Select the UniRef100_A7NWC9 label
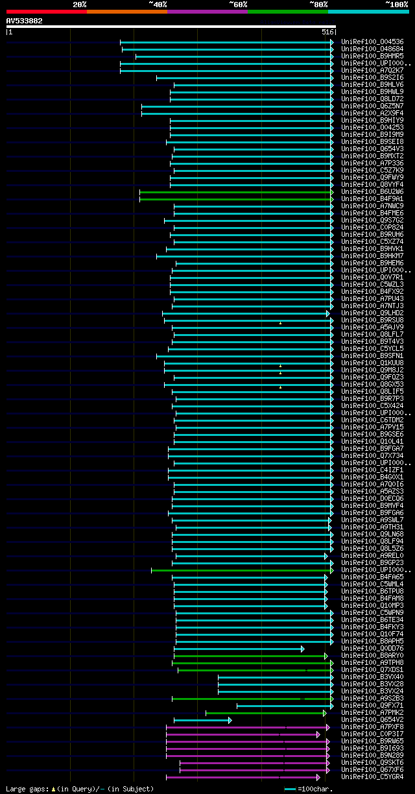This screenshot has height=794, width=415. point(372,206)
